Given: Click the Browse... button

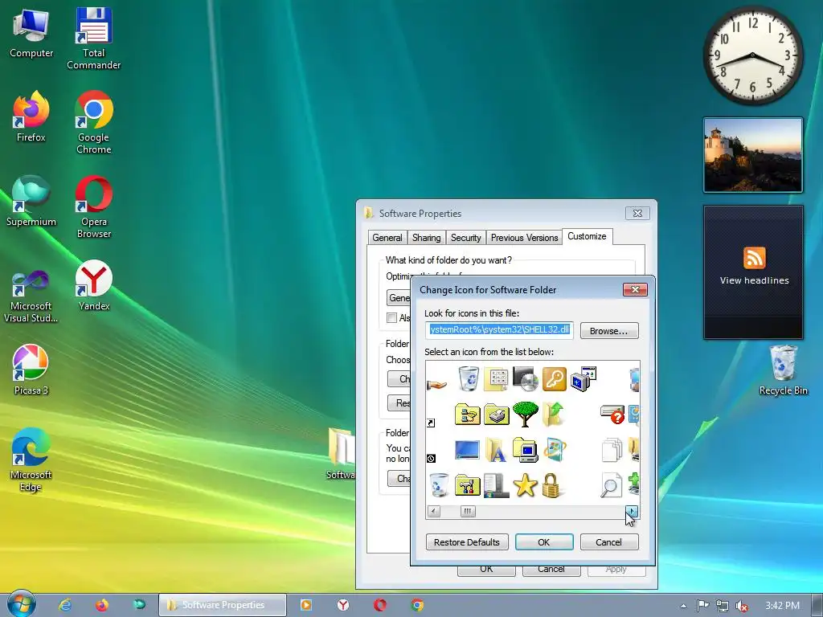Looking at the screenshot, I should tap(609, 331).
